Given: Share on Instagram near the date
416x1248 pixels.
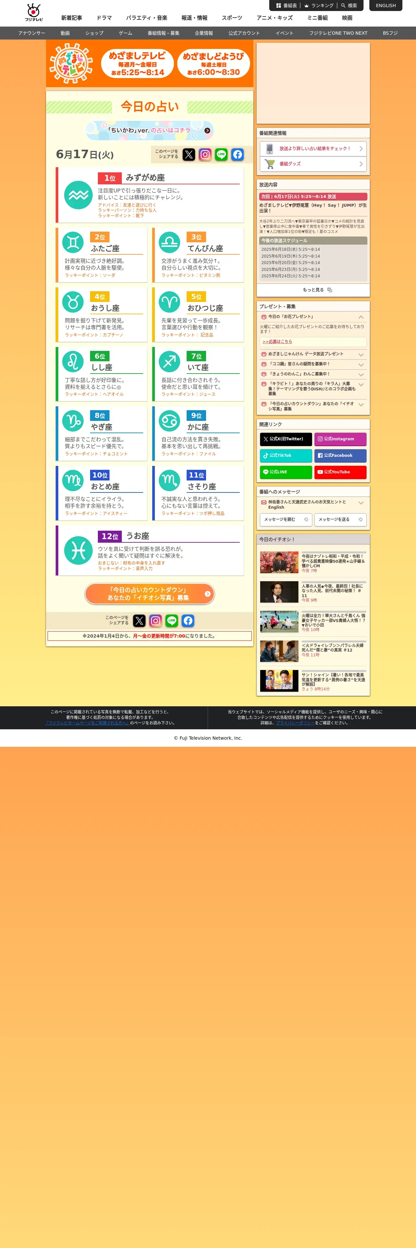Looking at the screenshot, I should (205, 155).
